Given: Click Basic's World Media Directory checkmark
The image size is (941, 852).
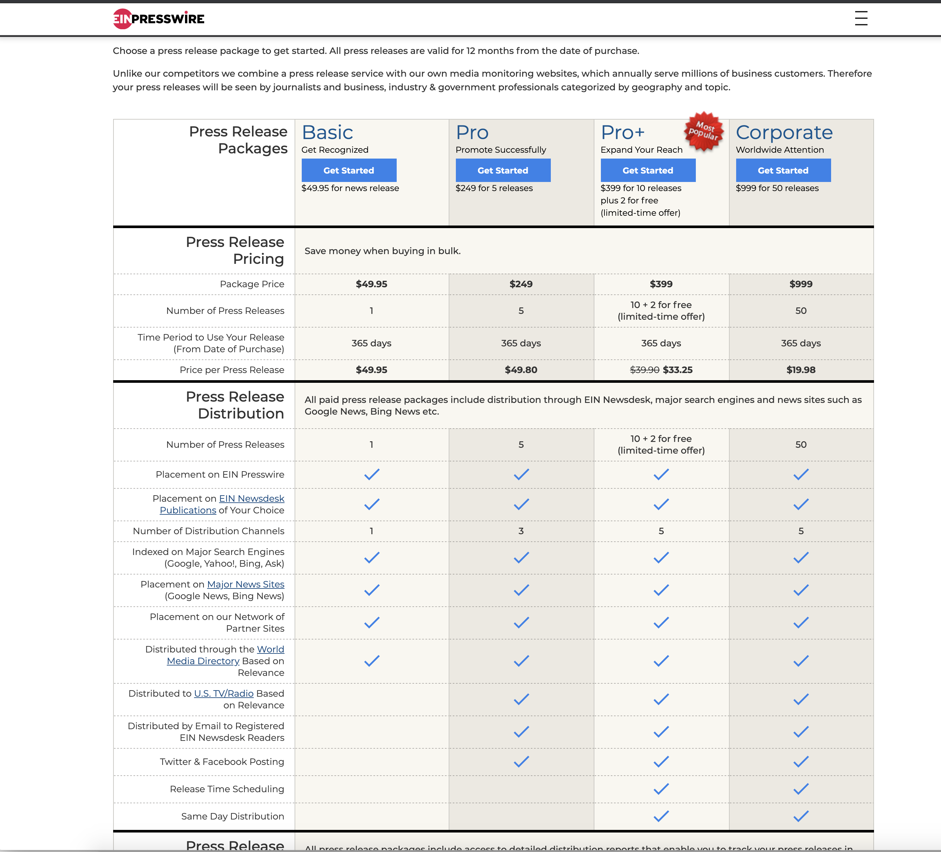Looking at the screenshot, I should coord(372,661).
